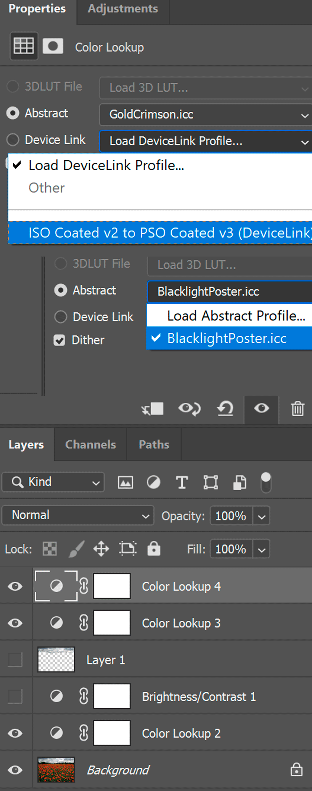Screen dimensions: 312x791
Task: Select the upper Device Link radio button
Action: (12, 140)
